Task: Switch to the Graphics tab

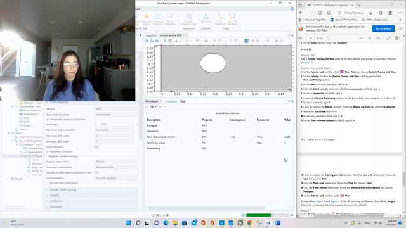Action: [x=151, y=35]
